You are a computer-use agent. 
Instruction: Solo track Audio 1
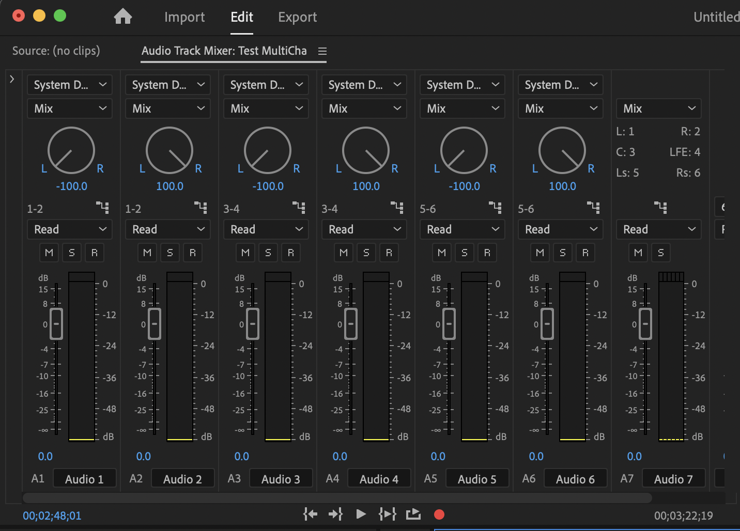point(72,253)
